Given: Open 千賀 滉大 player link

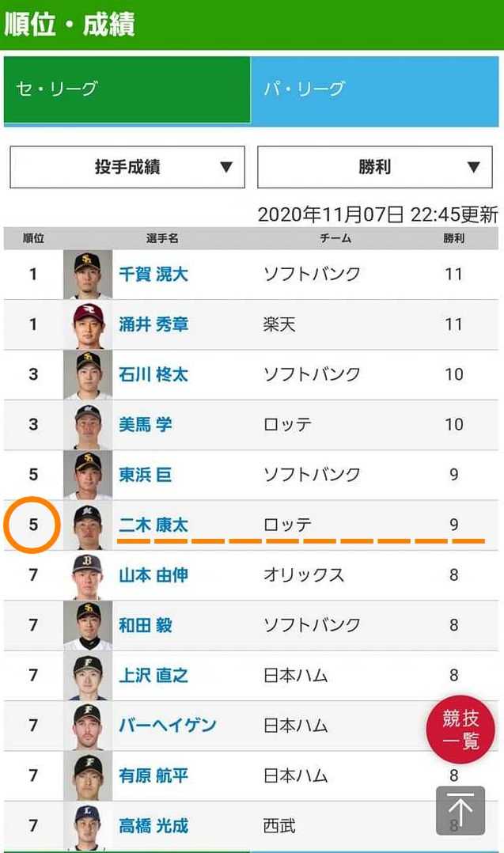Looking at the screenshot, I should point(153,275).
